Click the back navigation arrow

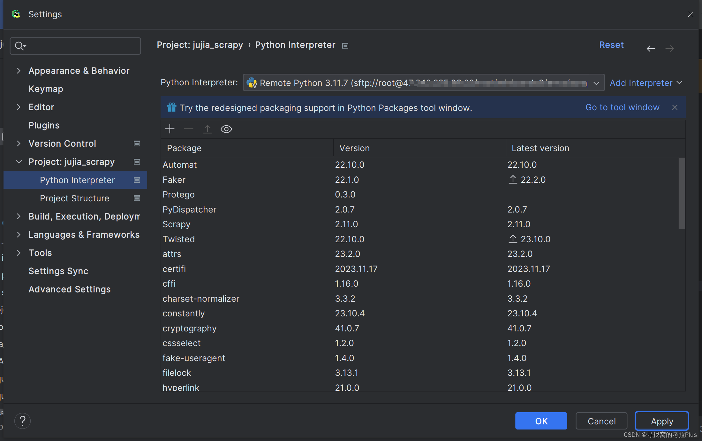tap(651, 49)
